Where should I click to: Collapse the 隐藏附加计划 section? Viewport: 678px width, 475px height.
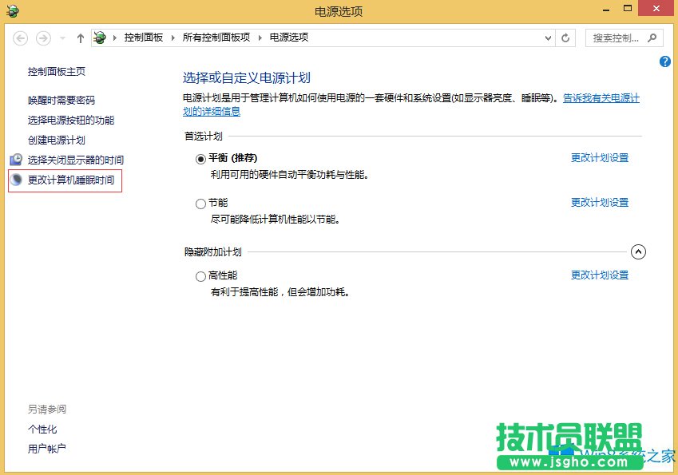pyautogui.click(x=637, y=252)
